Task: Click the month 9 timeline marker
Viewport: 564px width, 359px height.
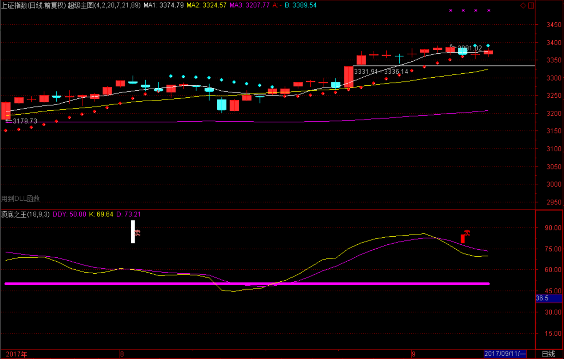Action: point(414,354)
